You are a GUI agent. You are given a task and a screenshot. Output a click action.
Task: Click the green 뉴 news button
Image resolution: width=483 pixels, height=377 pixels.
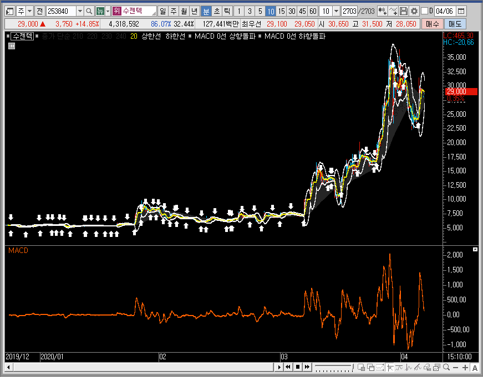(x=100, y=12)
